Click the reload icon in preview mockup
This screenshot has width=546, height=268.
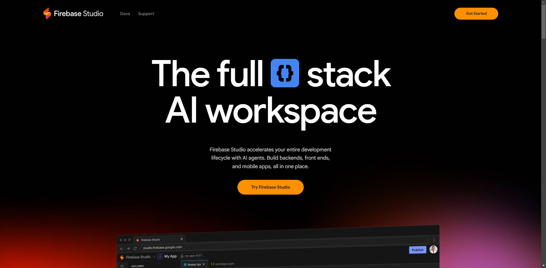coord(135,248)
